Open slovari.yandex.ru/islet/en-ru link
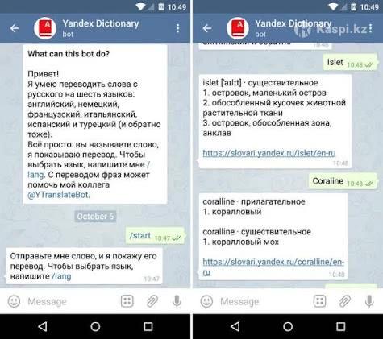Viewport: 383px width, 339px height. (x=269, y=153)
